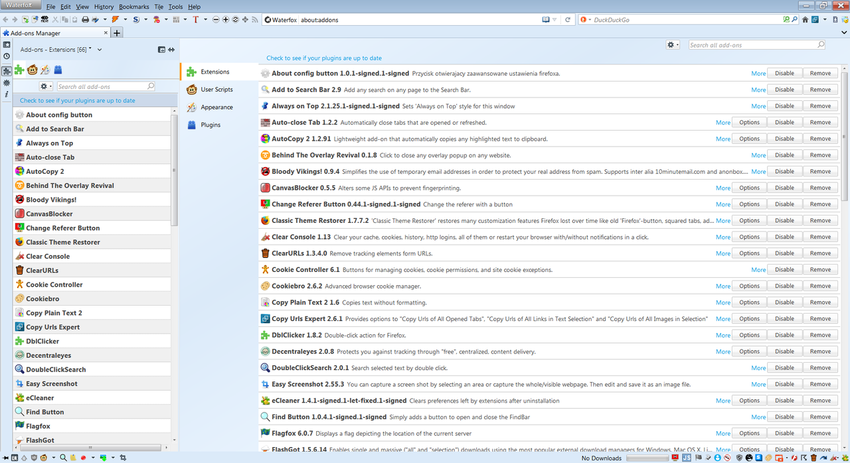Open the File menu
The image size is (850, 463).
tap(51, 7)
